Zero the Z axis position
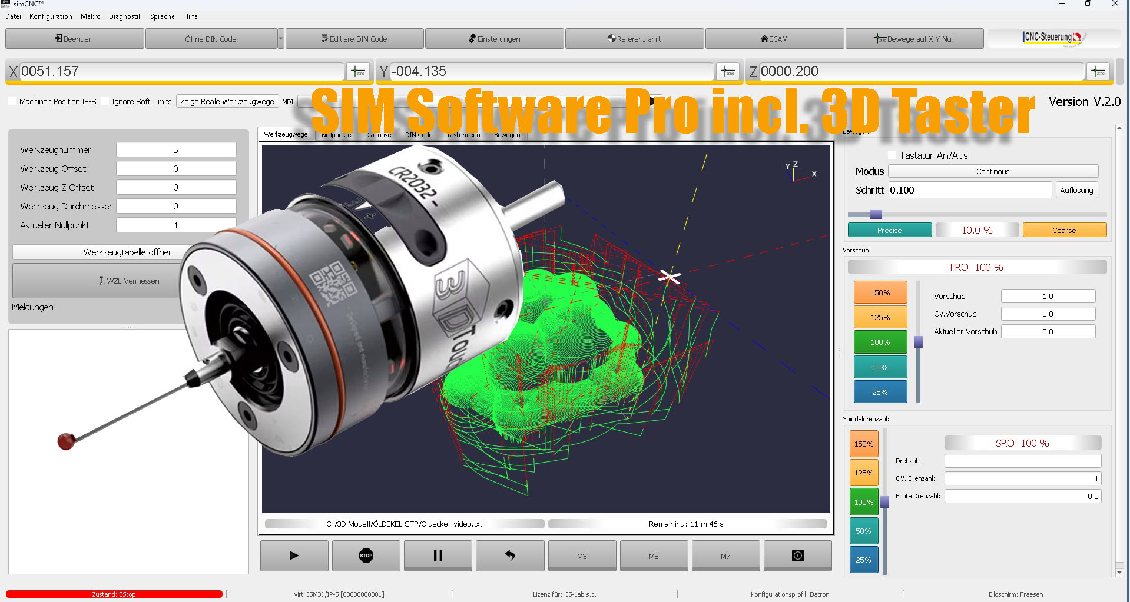 point(1098,72)
